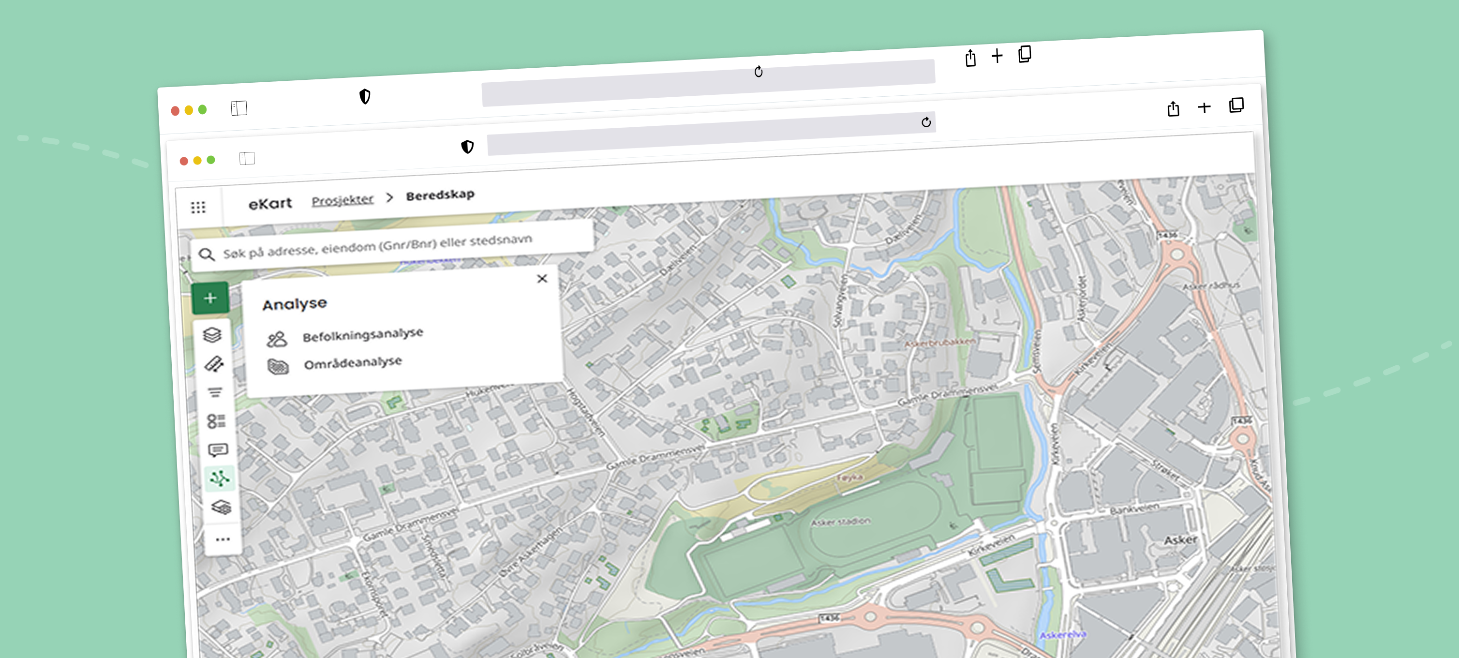Screen dimensions: 1459x658
Task: Toggle sidebar in the back browser window
Action: (x=239, y=107)
